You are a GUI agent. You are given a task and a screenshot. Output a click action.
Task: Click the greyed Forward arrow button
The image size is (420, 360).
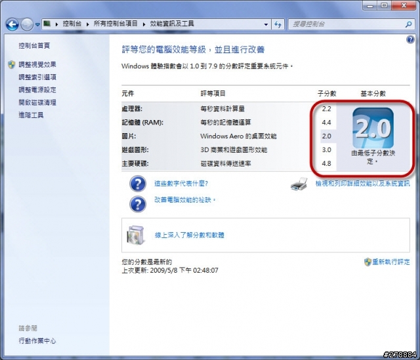pos(27,25)
